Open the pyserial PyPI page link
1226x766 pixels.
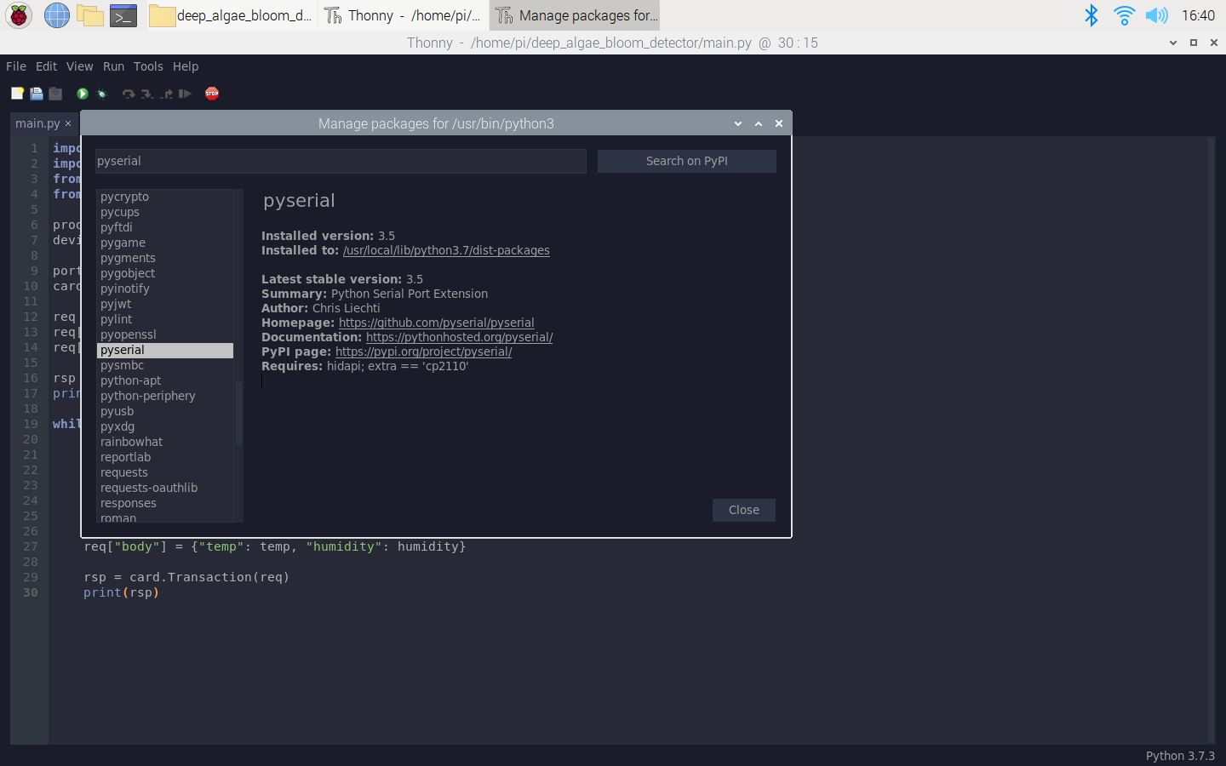click(423, 352)
